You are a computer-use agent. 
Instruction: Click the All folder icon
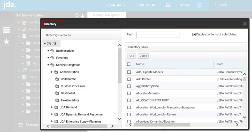coord(49,43)
